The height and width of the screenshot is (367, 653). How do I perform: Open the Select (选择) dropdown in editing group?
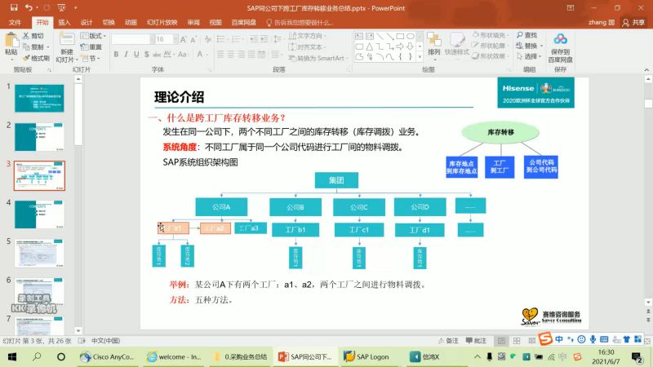529,55
